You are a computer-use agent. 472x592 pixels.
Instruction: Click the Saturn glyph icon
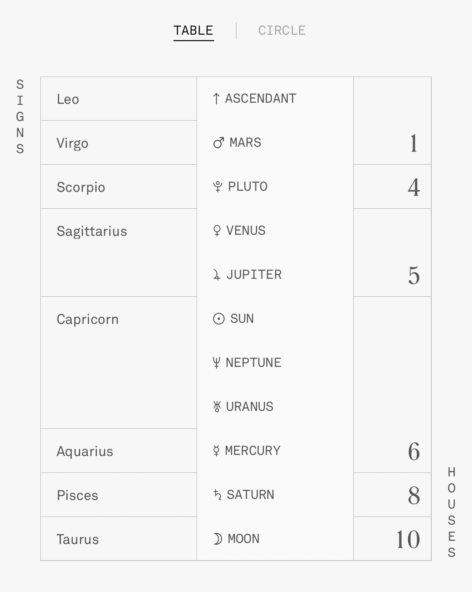click(217, 495)
